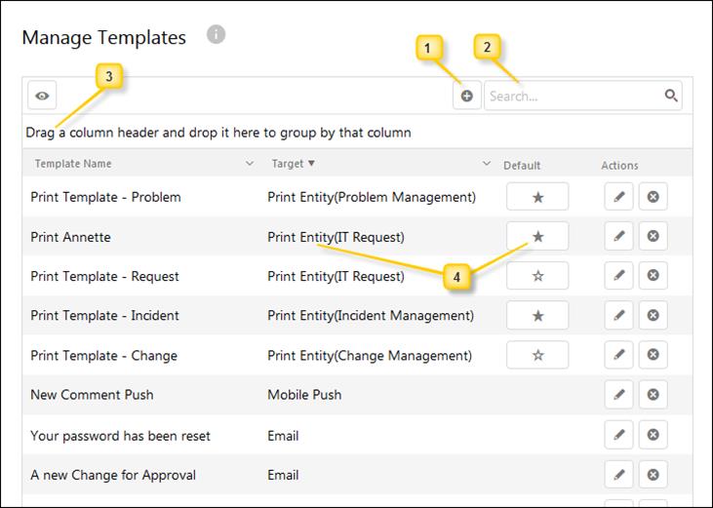Click the Template Name column header
Image resolution: width=713 pixels, height=508 pixels.
[73, 164]
